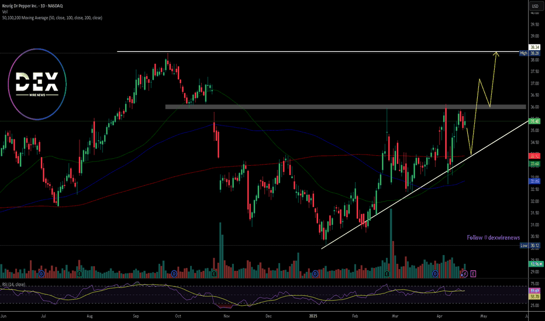Click the 37.00 price axis tick
Image resolution: width=545 pixels, height=321 pixels.
pos(534,83)
